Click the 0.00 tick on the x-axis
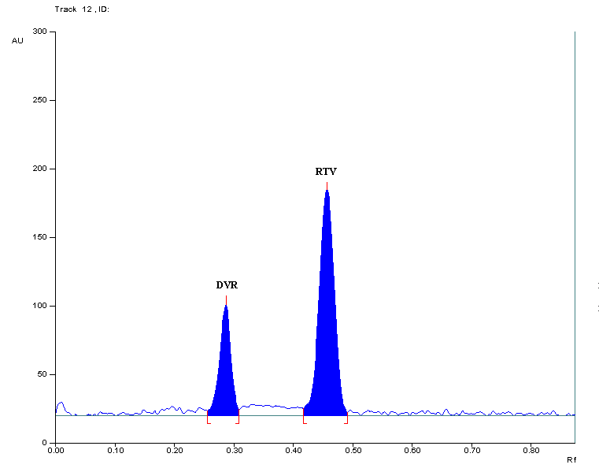This screenshot has height=472, width=599. point(56,452)
